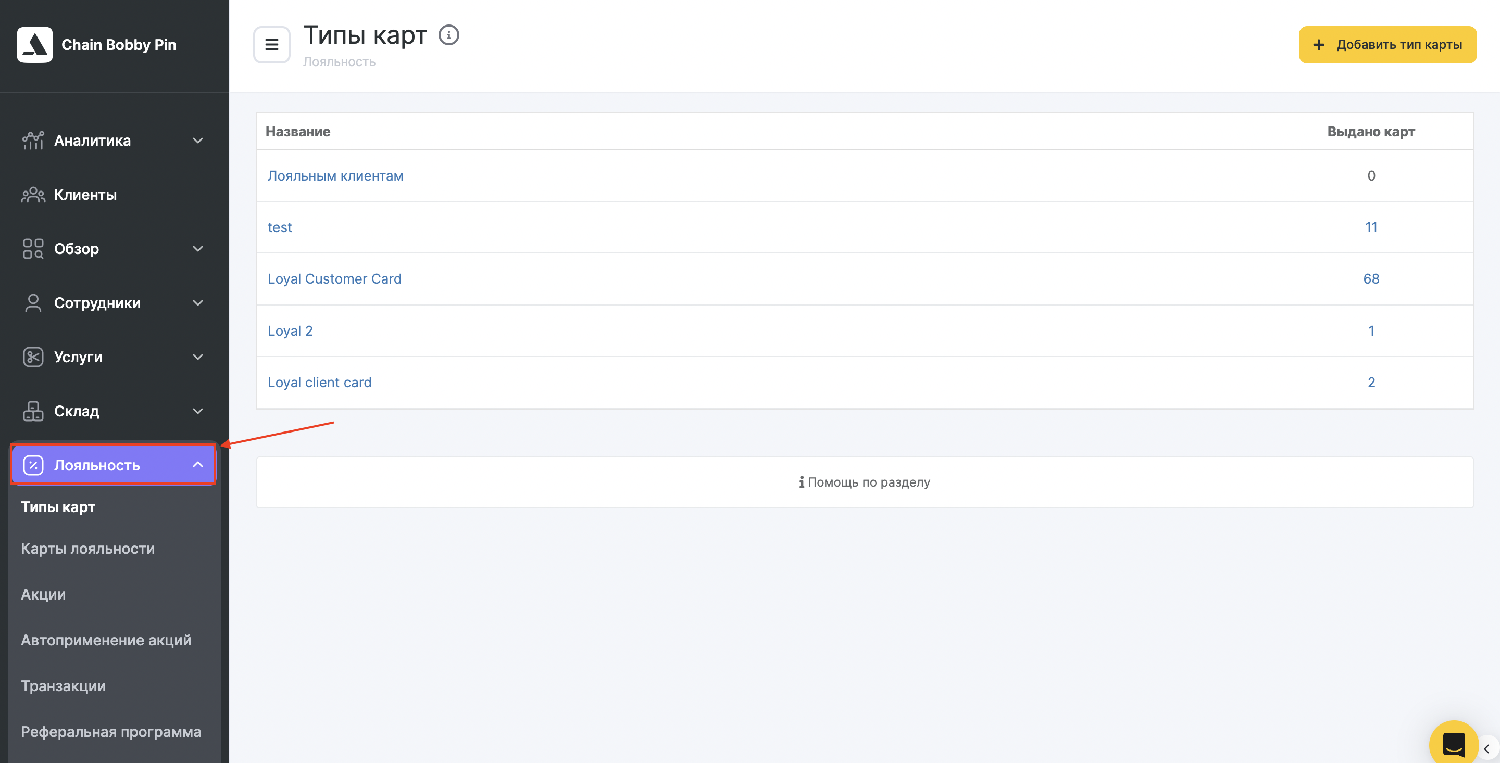This screenshot has width=1500, height=763.
Task: Click the Лояльность breadcrumb under title
Action: [339, 62]
